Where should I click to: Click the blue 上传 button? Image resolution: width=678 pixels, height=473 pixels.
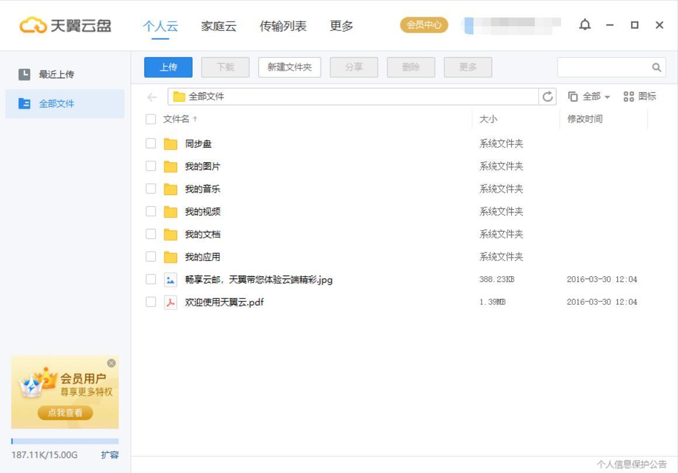(168, 67)
